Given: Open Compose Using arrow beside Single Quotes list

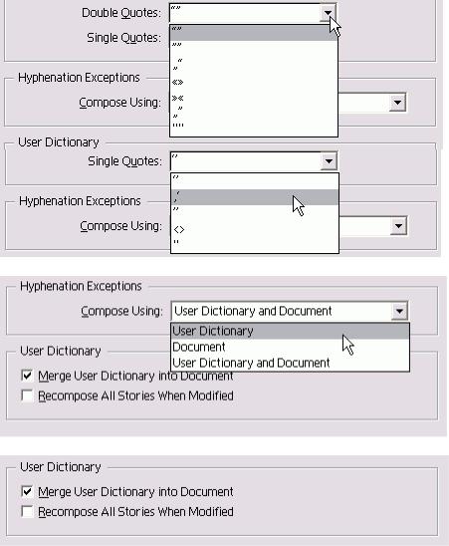Looking at the screenshot, I should (398, 226).
